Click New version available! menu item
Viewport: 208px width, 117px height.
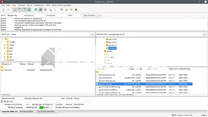[x=62, y=5]
